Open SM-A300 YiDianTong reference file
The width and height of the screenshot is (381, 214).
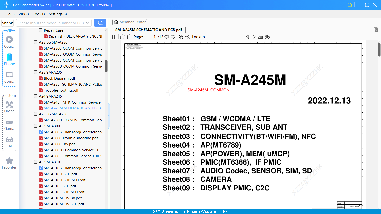[x=70, y=132]
